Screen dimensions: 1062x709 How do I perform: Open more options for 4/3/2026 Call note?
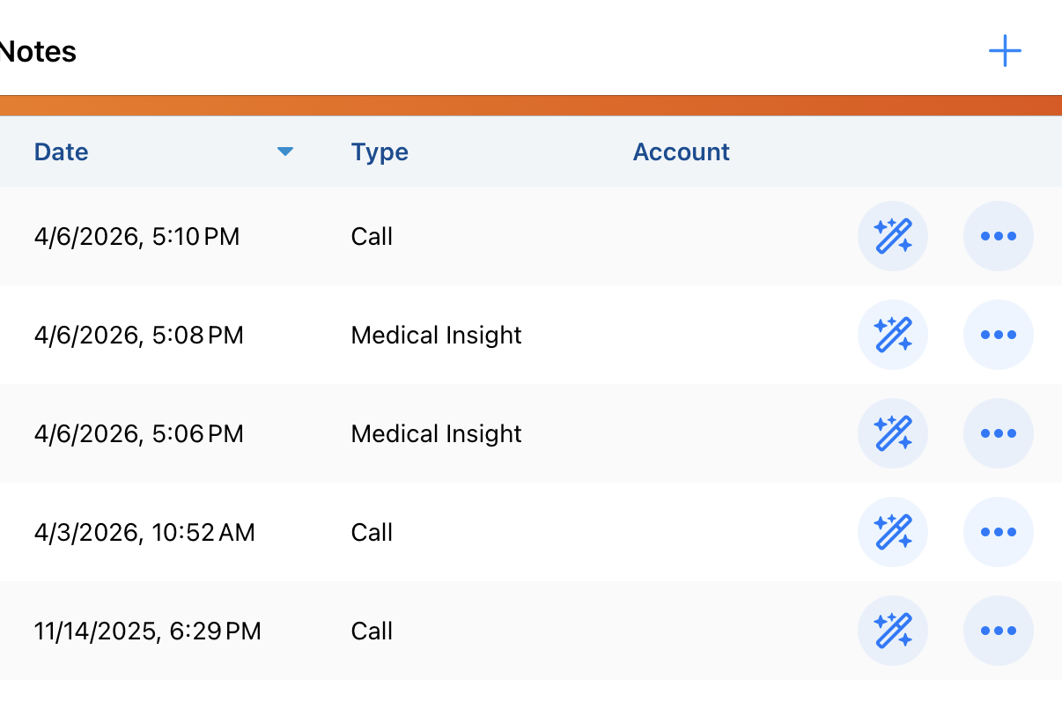pyautogui.click(x=998, y=532)
